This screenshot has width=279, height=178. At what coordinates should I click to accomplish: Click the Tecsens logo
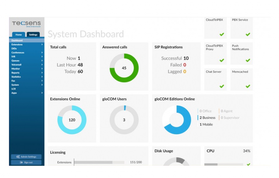(26, 24)
